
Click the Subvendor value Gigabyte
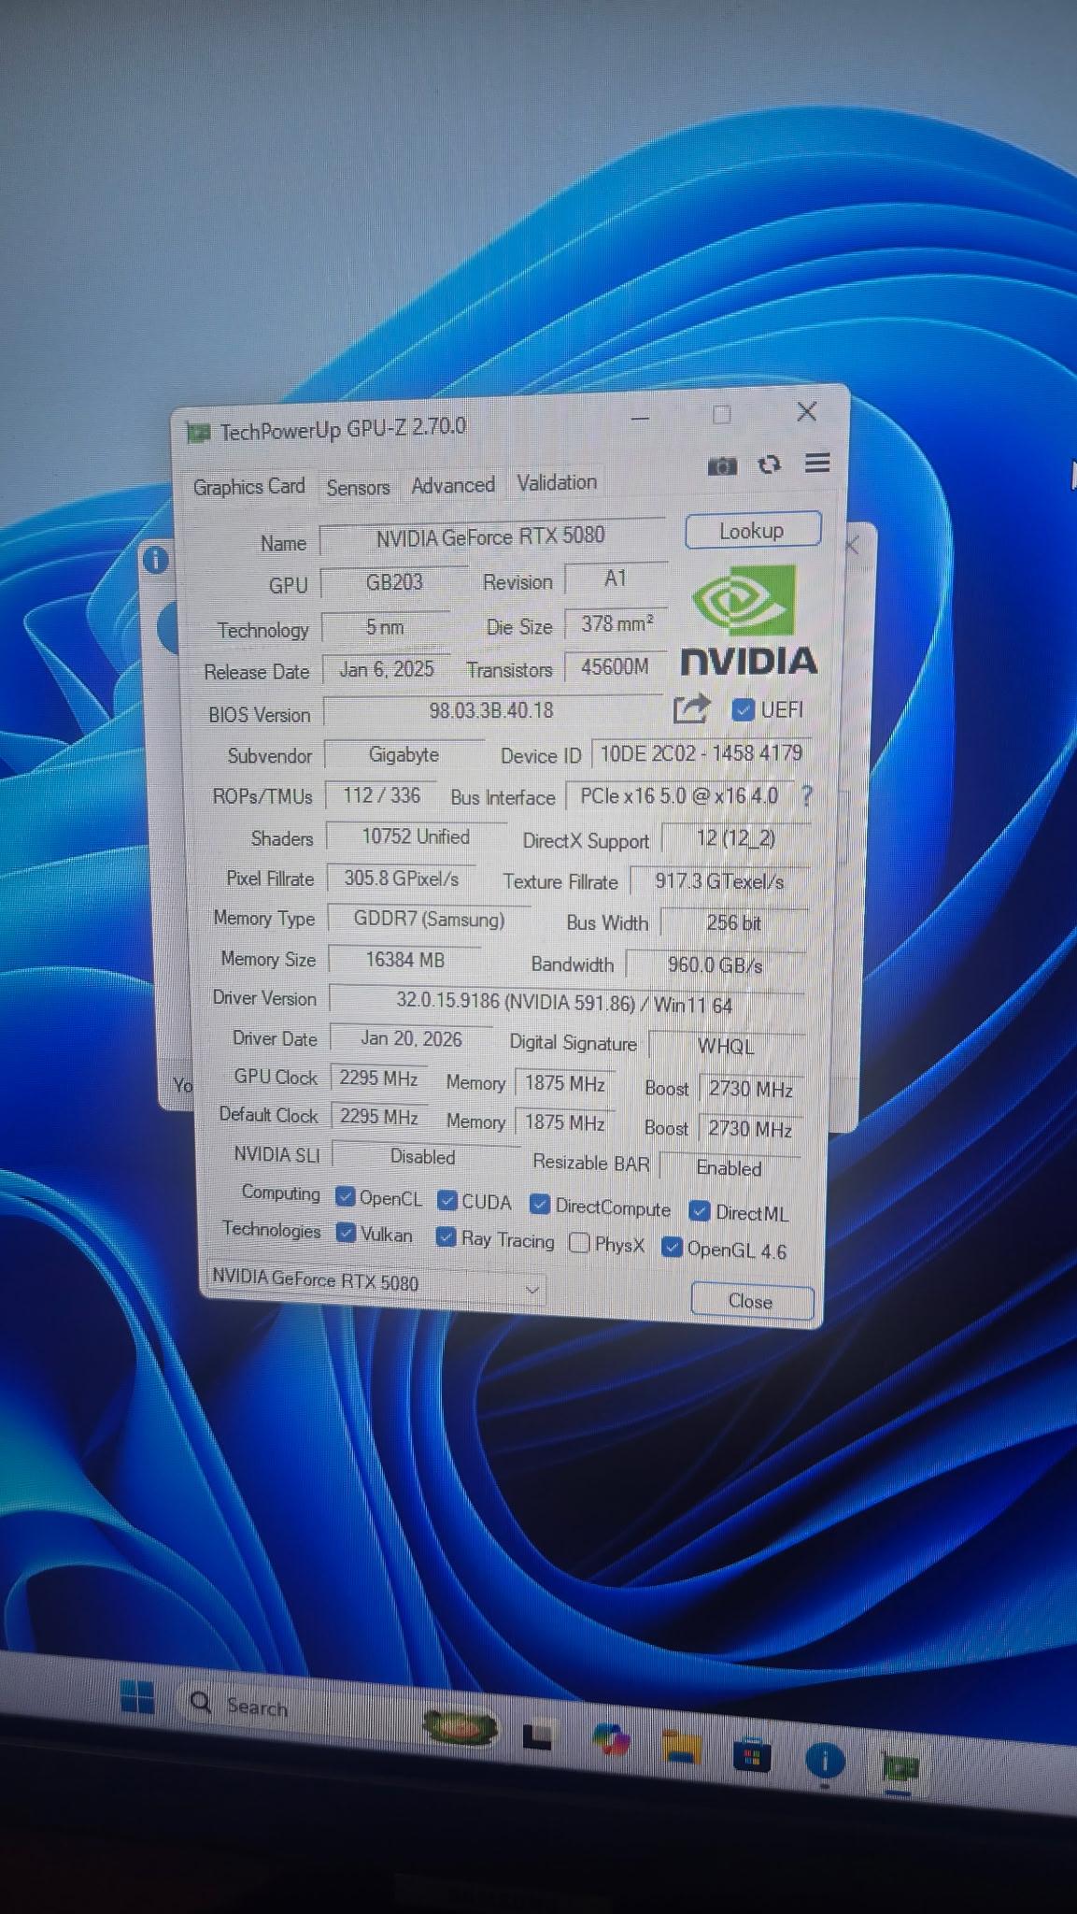click(x=404, y=755)
